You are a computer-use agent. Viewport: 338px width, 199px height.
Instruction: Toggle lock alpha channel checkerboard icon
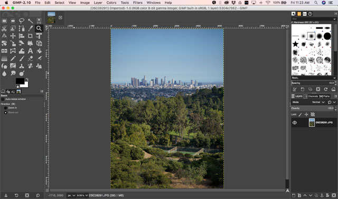(x=313, y=115)
